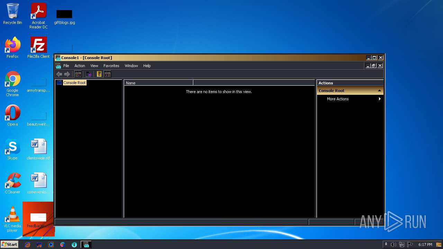
Task: Open the File menu
Action: pos(66,66)
